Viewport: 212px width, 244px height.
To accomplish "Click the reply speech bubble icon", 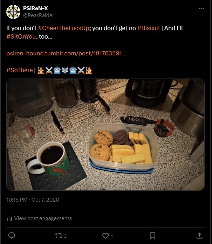I will click(x=12, y=236).
